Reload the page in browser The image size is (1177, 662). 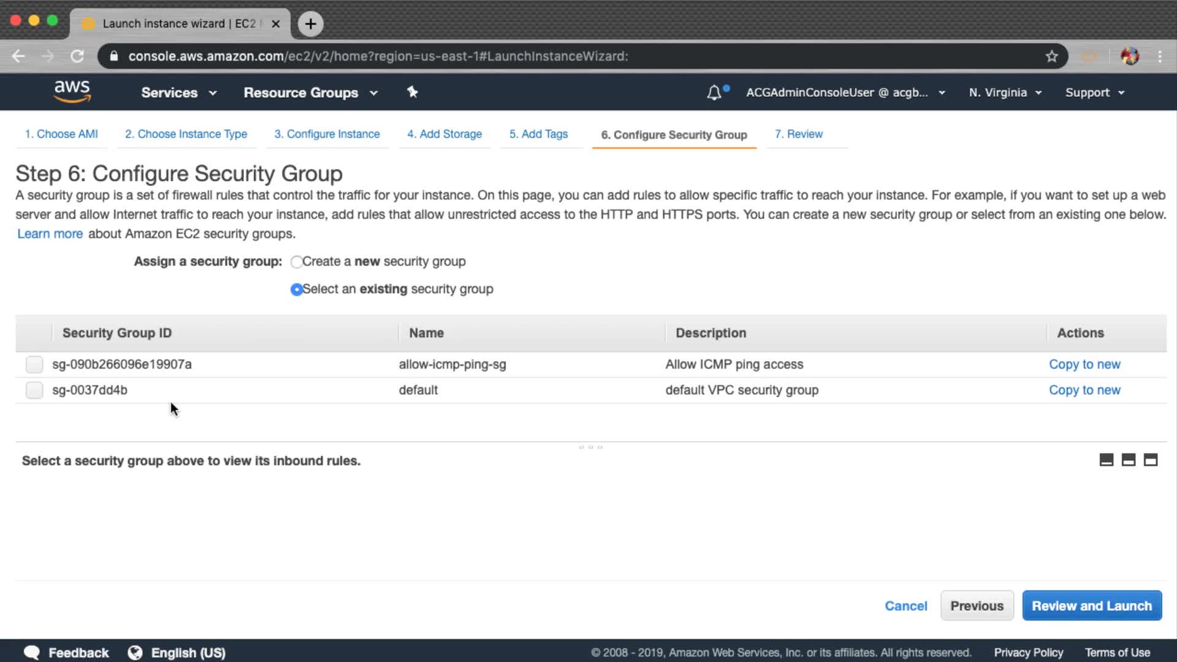(77, 56)
